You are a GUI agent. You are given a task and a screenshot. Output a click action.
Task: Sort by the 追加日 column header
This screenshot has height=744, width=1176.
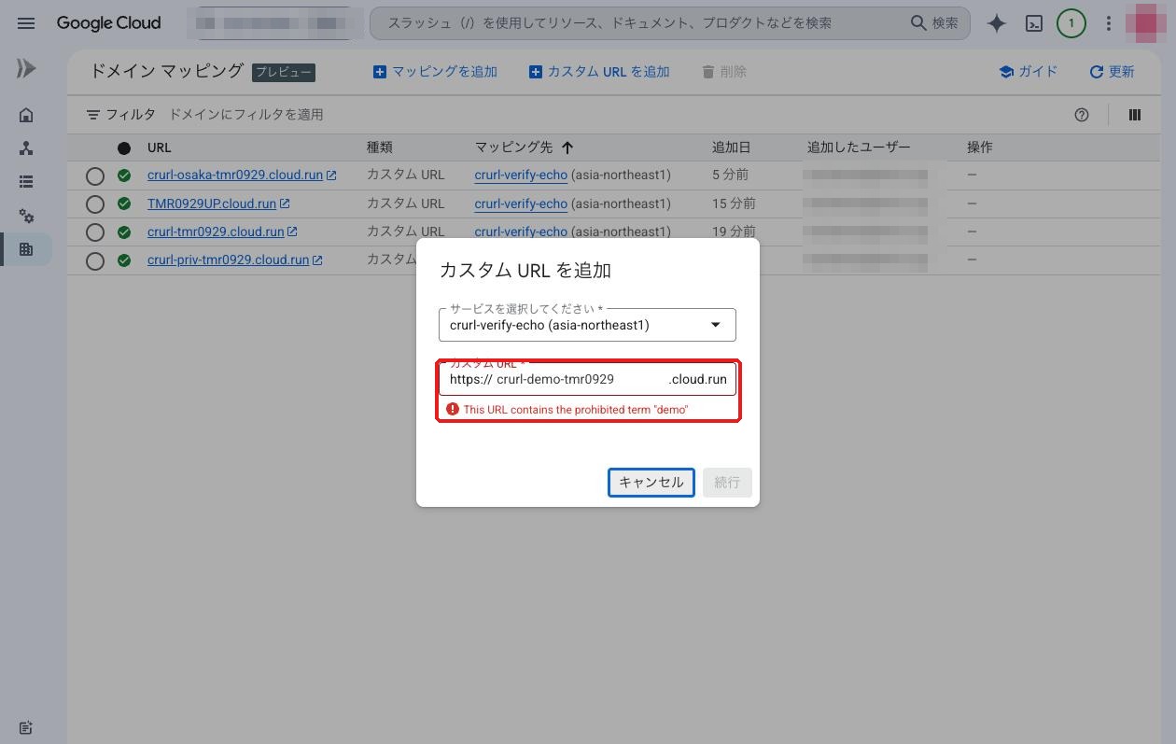click(x=731, y=147)
